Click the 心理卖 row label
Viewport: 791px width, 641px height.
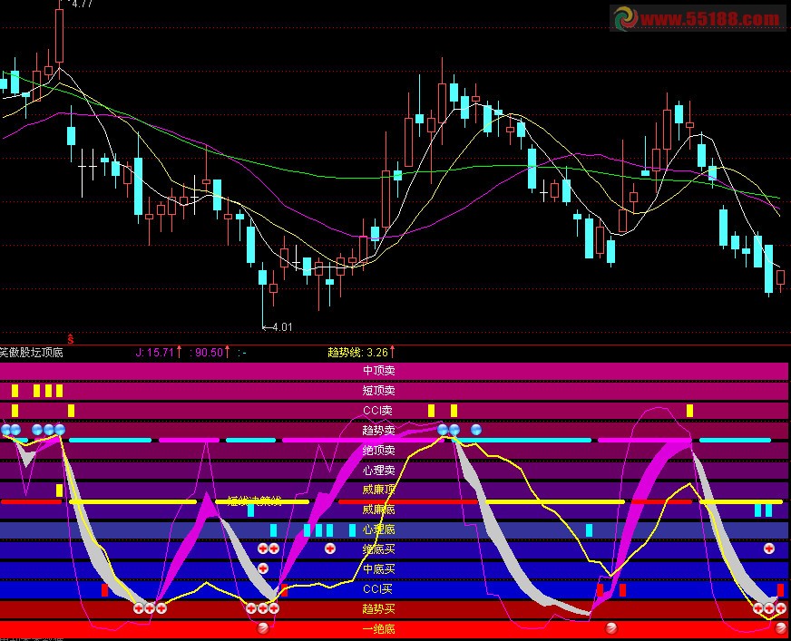pos(378,470)
